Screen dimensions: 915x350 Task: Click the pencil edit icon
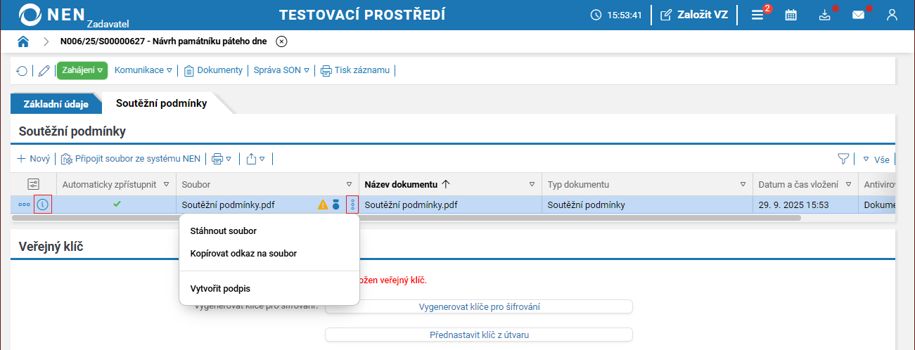tap(44, 70)
